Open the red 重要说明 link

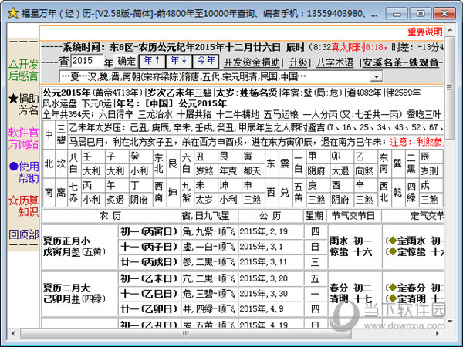click(425, 32)
